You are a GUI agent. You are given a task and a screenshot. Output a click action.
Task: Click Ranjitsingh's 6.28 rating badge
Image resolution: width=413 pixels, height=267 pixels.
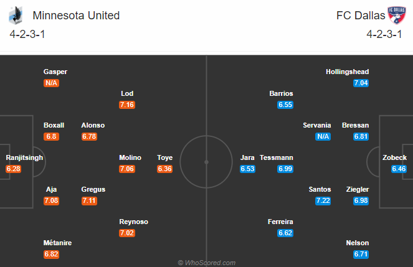tap(14, 169)
